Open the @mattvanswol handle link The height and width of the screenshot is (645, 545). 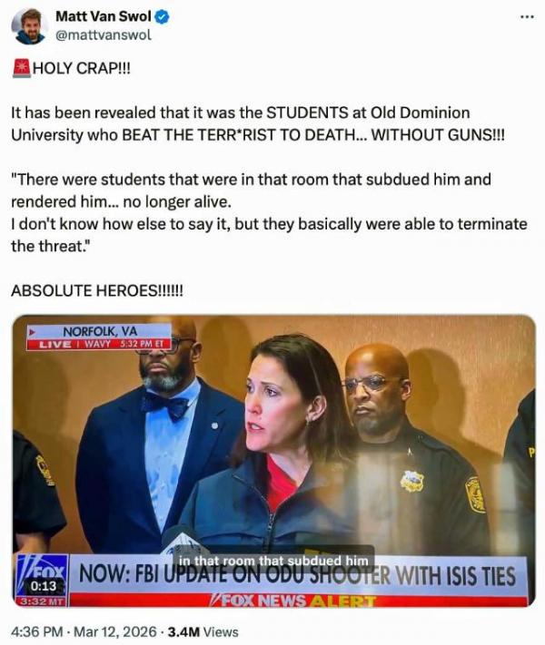[104, 35]
